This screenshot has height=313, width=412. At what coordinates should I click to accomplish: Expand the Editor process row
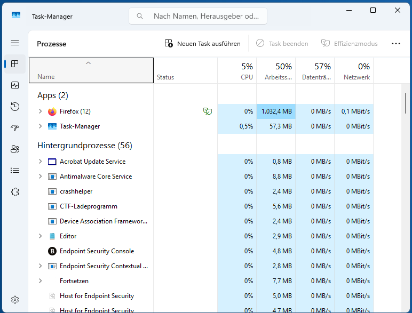pos(40,236)
